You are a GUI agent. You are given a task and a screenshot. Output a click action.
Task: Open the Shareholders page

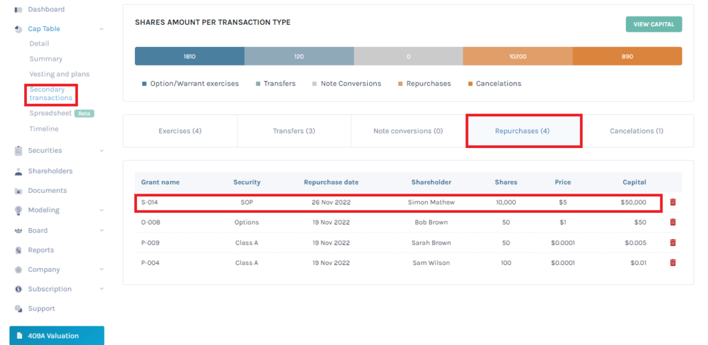[x=50, y=171]
